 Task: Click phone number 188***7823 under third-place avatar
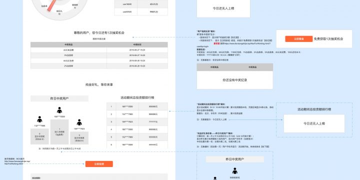pos(79,129)
